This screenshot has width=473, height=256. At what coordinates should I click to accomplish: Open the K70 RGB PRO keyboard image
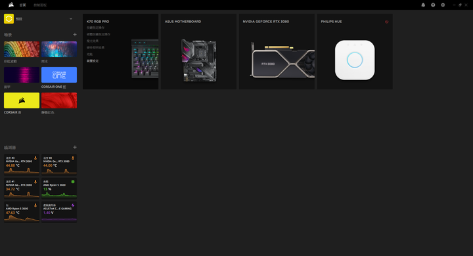click(x=145, y=59)
